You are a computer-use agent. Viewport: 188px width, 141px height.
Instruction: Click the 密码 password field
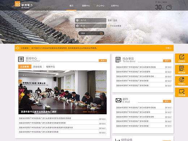pyautogui.click(x=91, y=26)
